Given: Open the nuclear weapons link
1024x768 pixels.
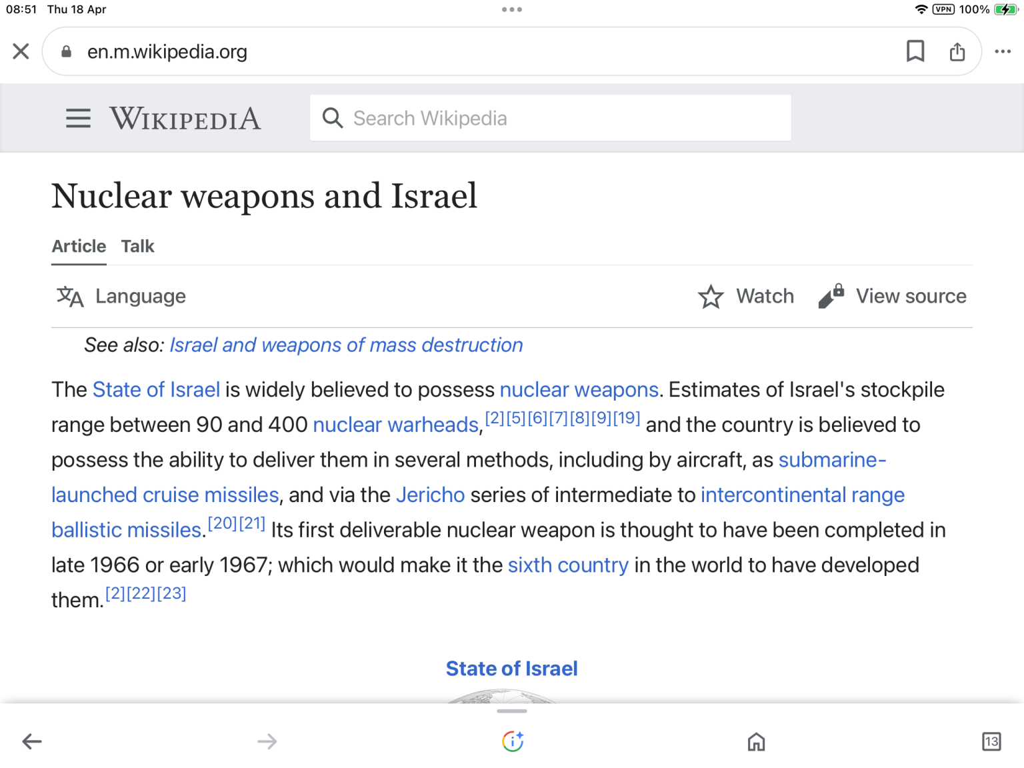Looking at the screenshot, I should pos(579,389).
